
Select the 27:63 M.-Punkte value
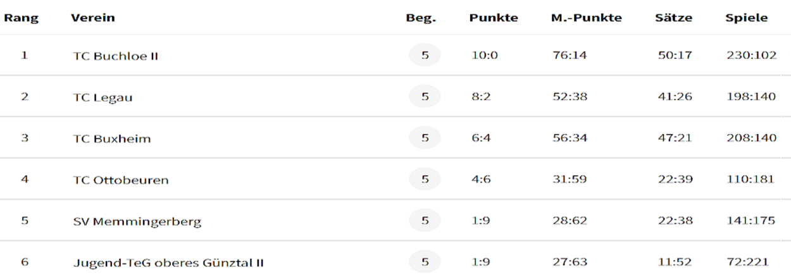(570, 262)
